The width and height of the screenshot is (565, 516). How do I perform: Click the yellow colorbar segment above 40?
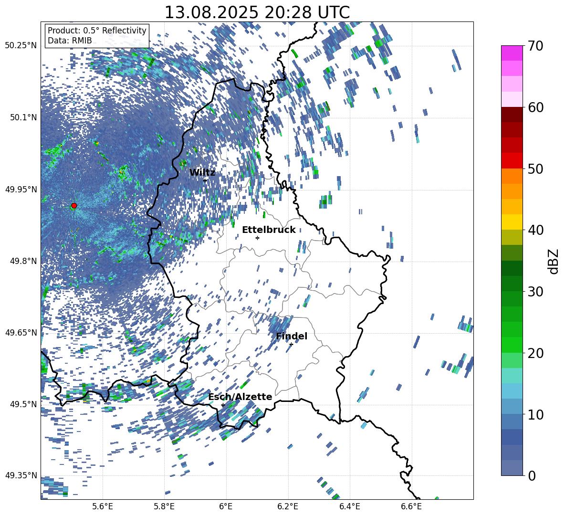click(512, 222)
